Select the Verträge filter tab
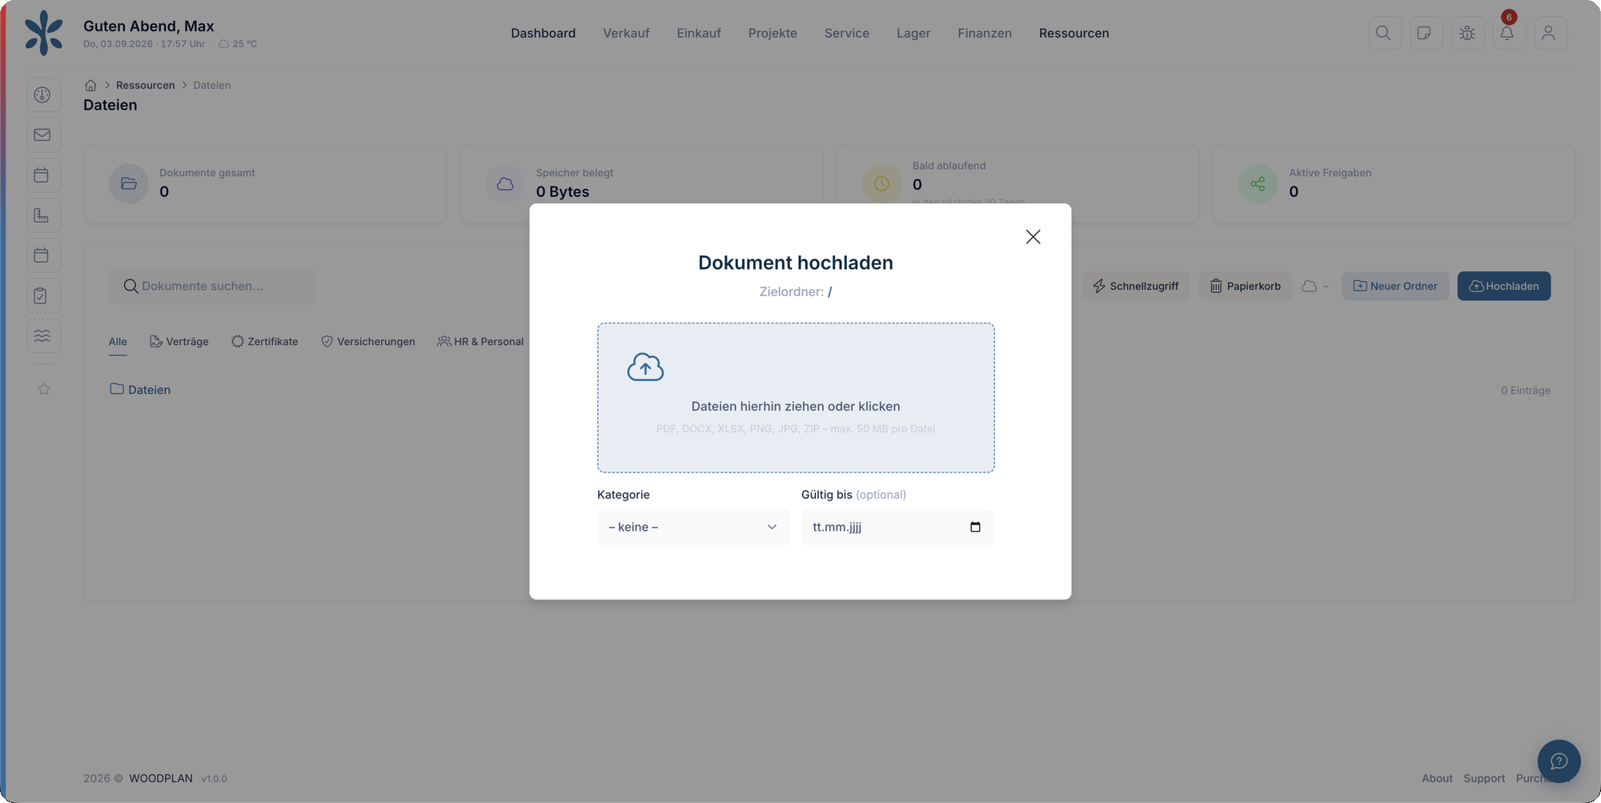This screenshot has height=803, width=1601. [x=179, y=342]
